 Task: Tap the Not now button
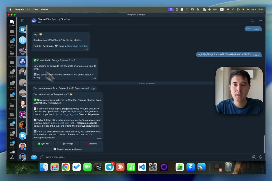click(92, 144)
